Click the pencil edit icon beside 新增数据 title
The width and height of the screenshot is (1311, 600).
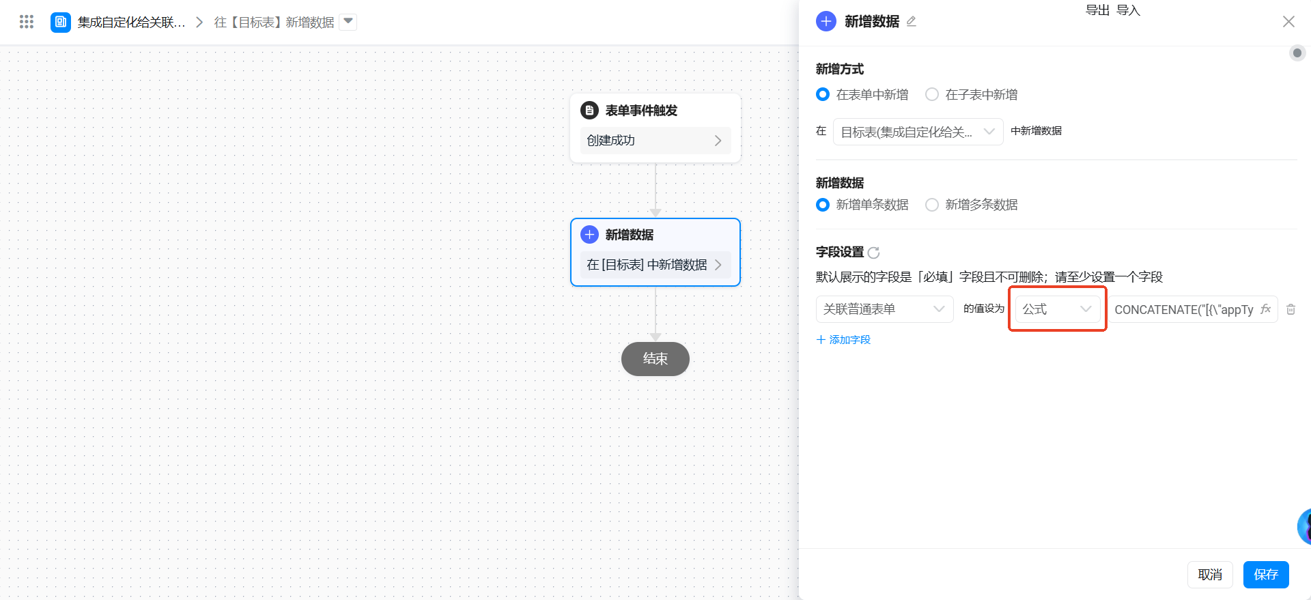911,22
